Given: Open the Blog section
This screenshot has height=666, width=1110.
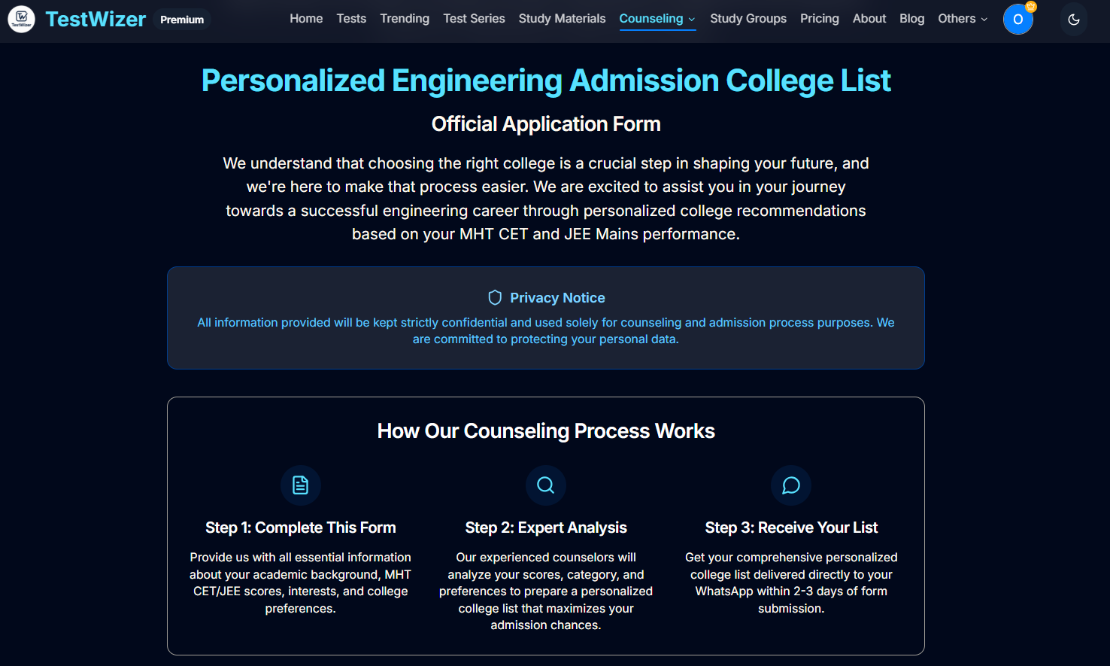Looking at the screenshot, I should pyautogui.click(x=911, y=18).
